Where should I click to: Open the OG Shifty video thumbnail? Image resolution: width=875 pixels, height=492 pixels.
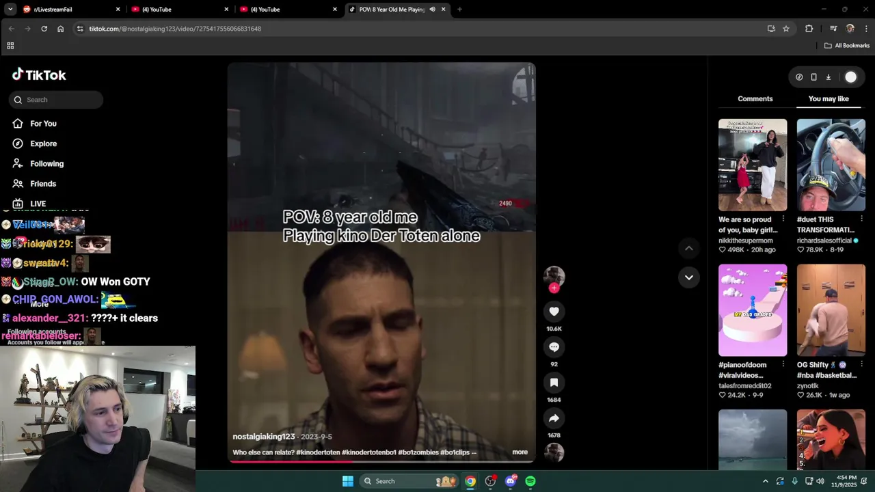831,310
